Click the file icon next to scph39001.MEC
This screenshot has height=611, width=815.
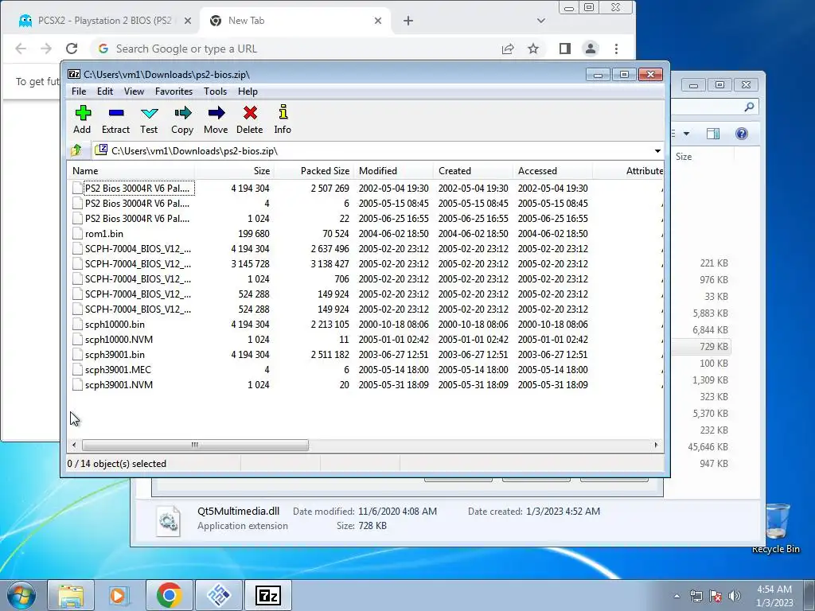tap(77, 369)
